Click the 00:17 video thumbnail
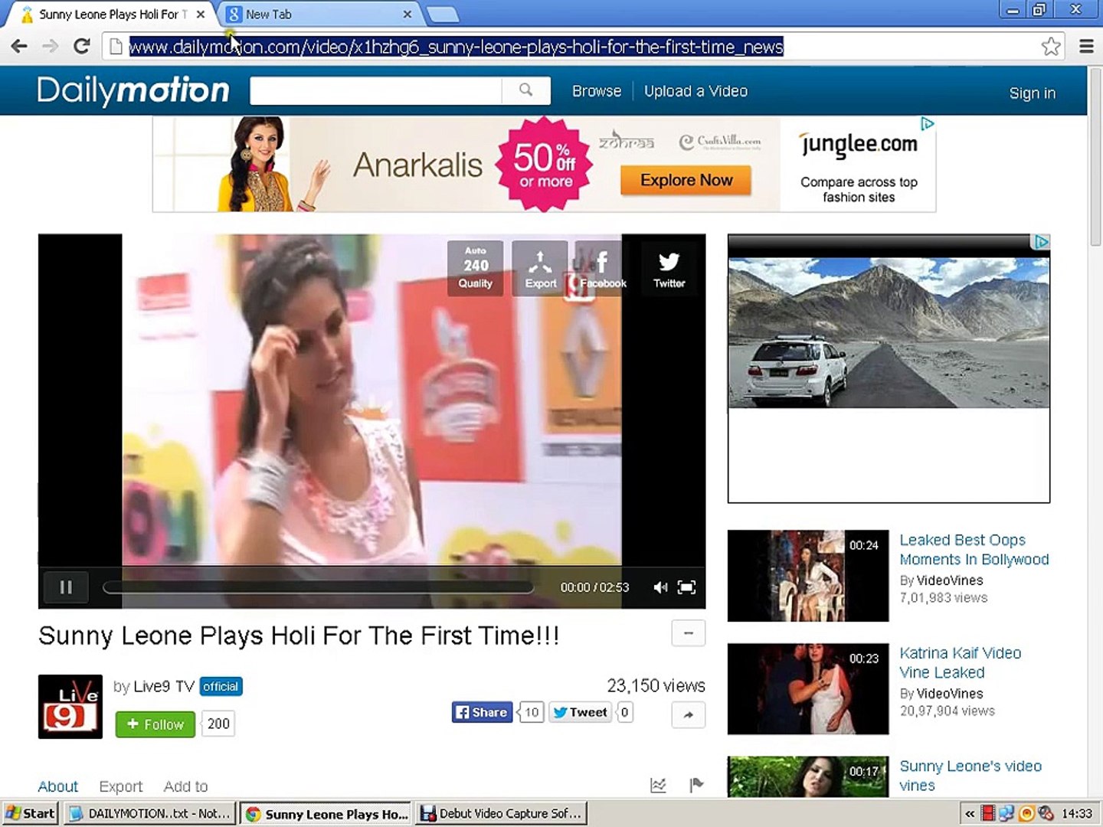The image size is (1103, 827). pyautogui.click(x=808, y=776)
